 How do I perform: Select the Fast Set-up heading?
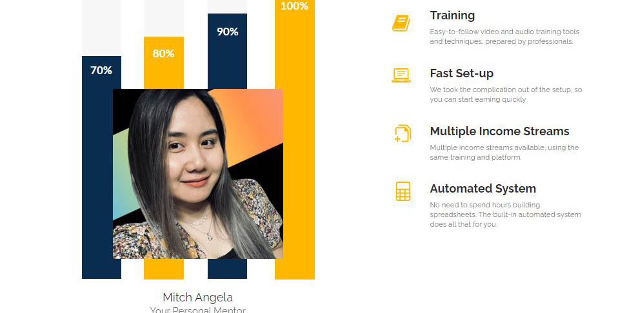coord(461,73)
